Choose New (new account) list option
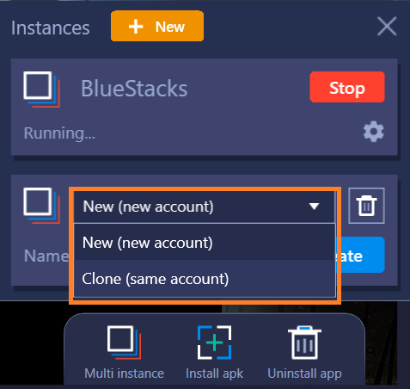Image resolution: width=410 pixels, height=389 pixels. 205,243
